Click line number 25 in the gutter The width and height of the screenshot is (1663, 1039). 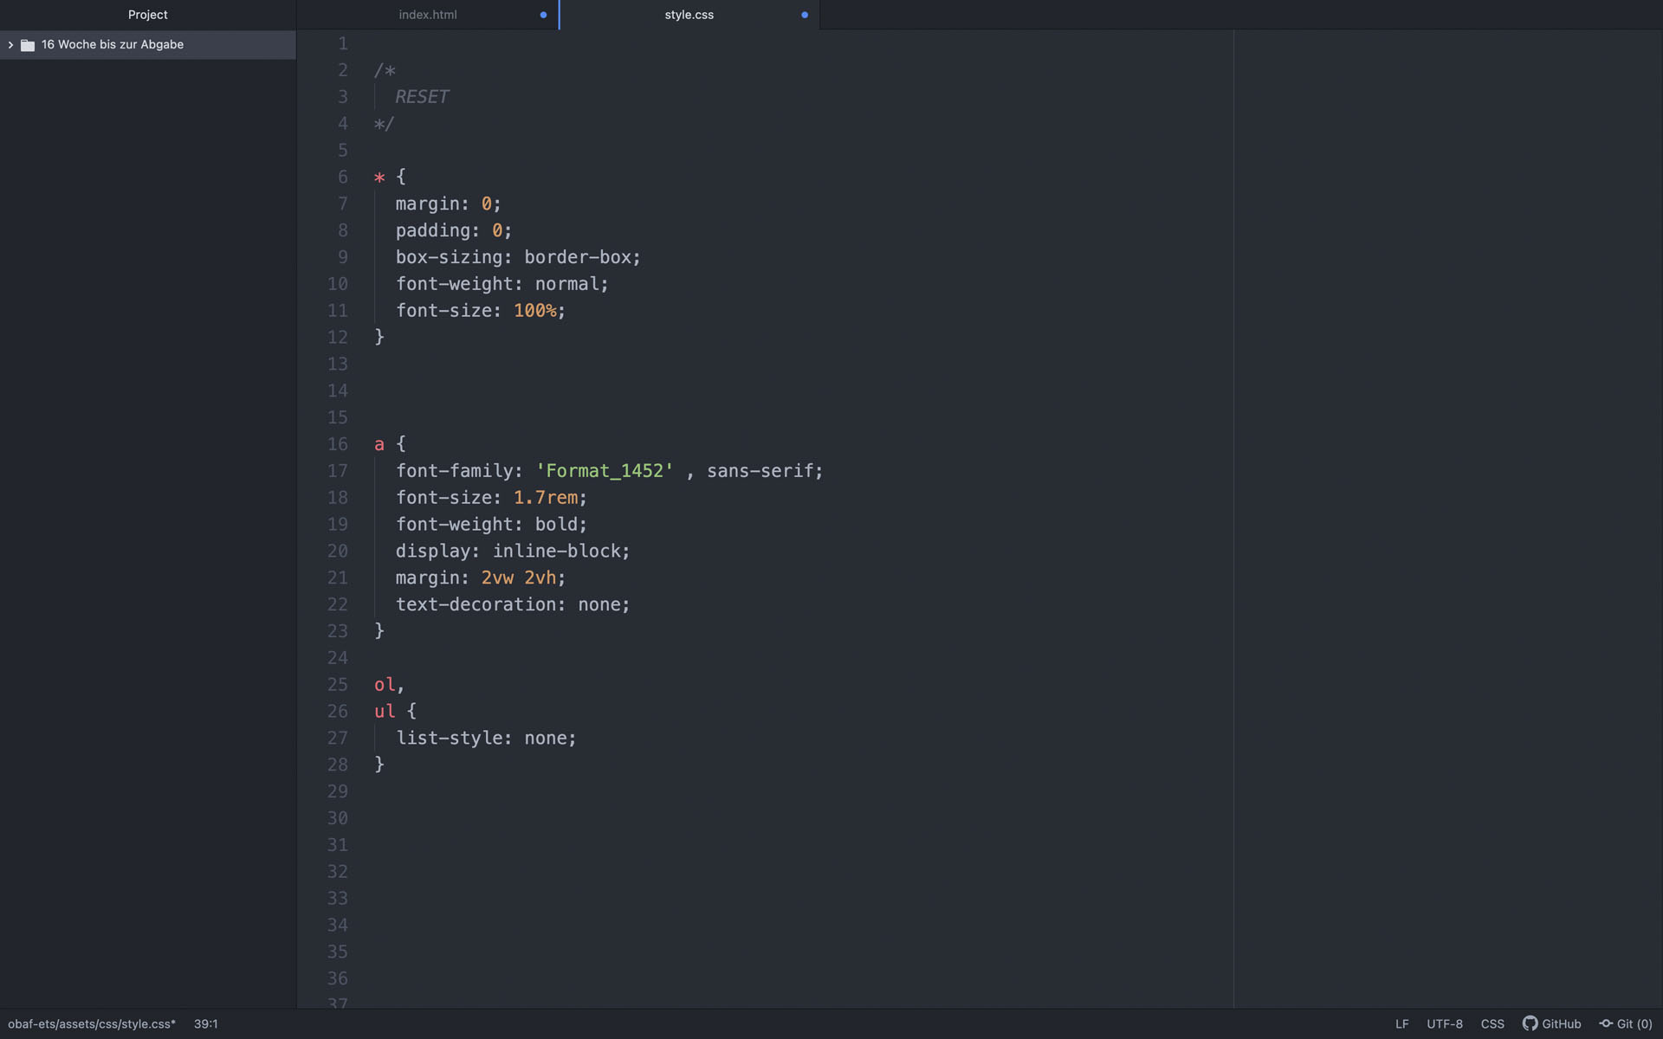click(338, 685)
